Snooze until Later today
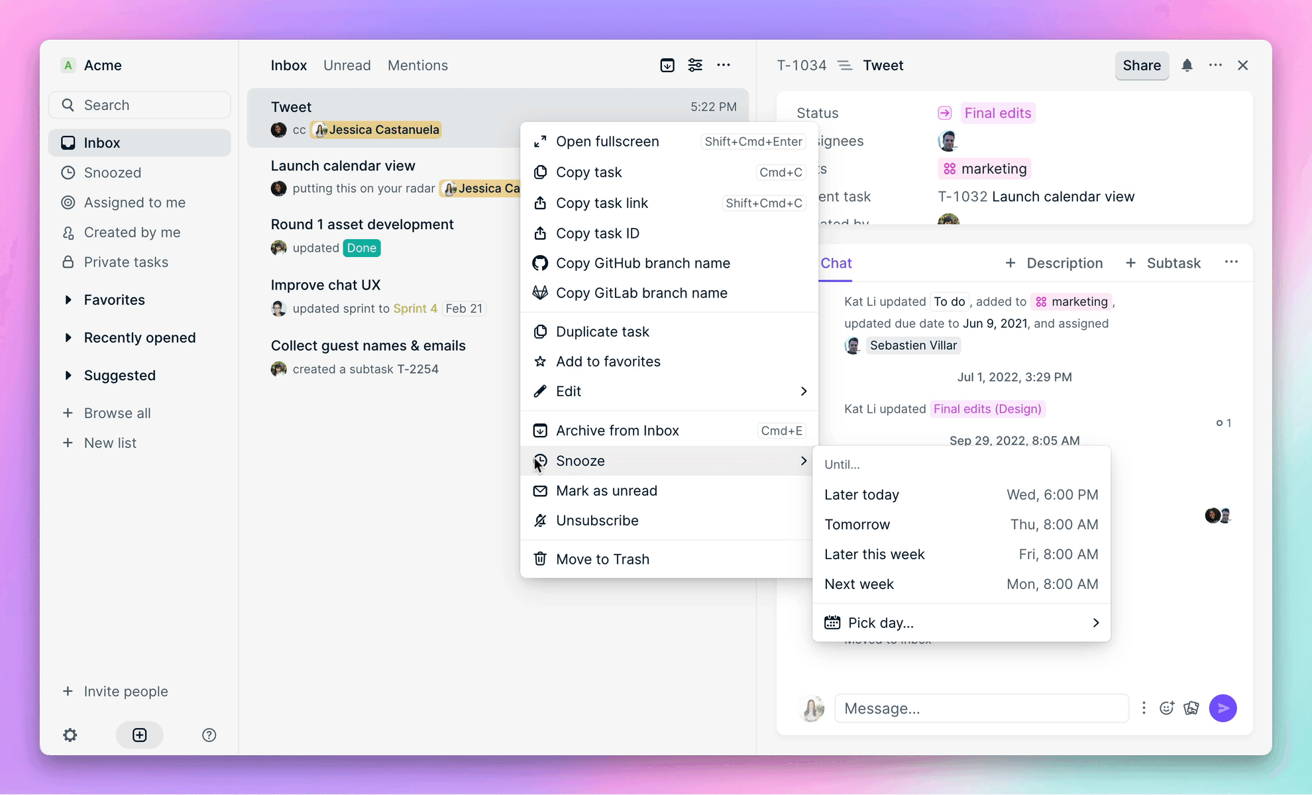This screenshot has width=1312, height=795. 961,494
